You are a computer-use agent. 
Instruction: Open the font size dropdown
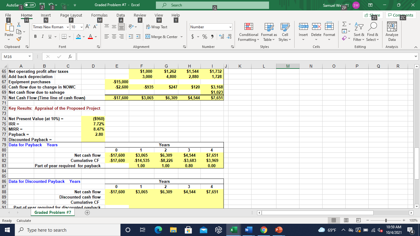[x=81, y=27]
